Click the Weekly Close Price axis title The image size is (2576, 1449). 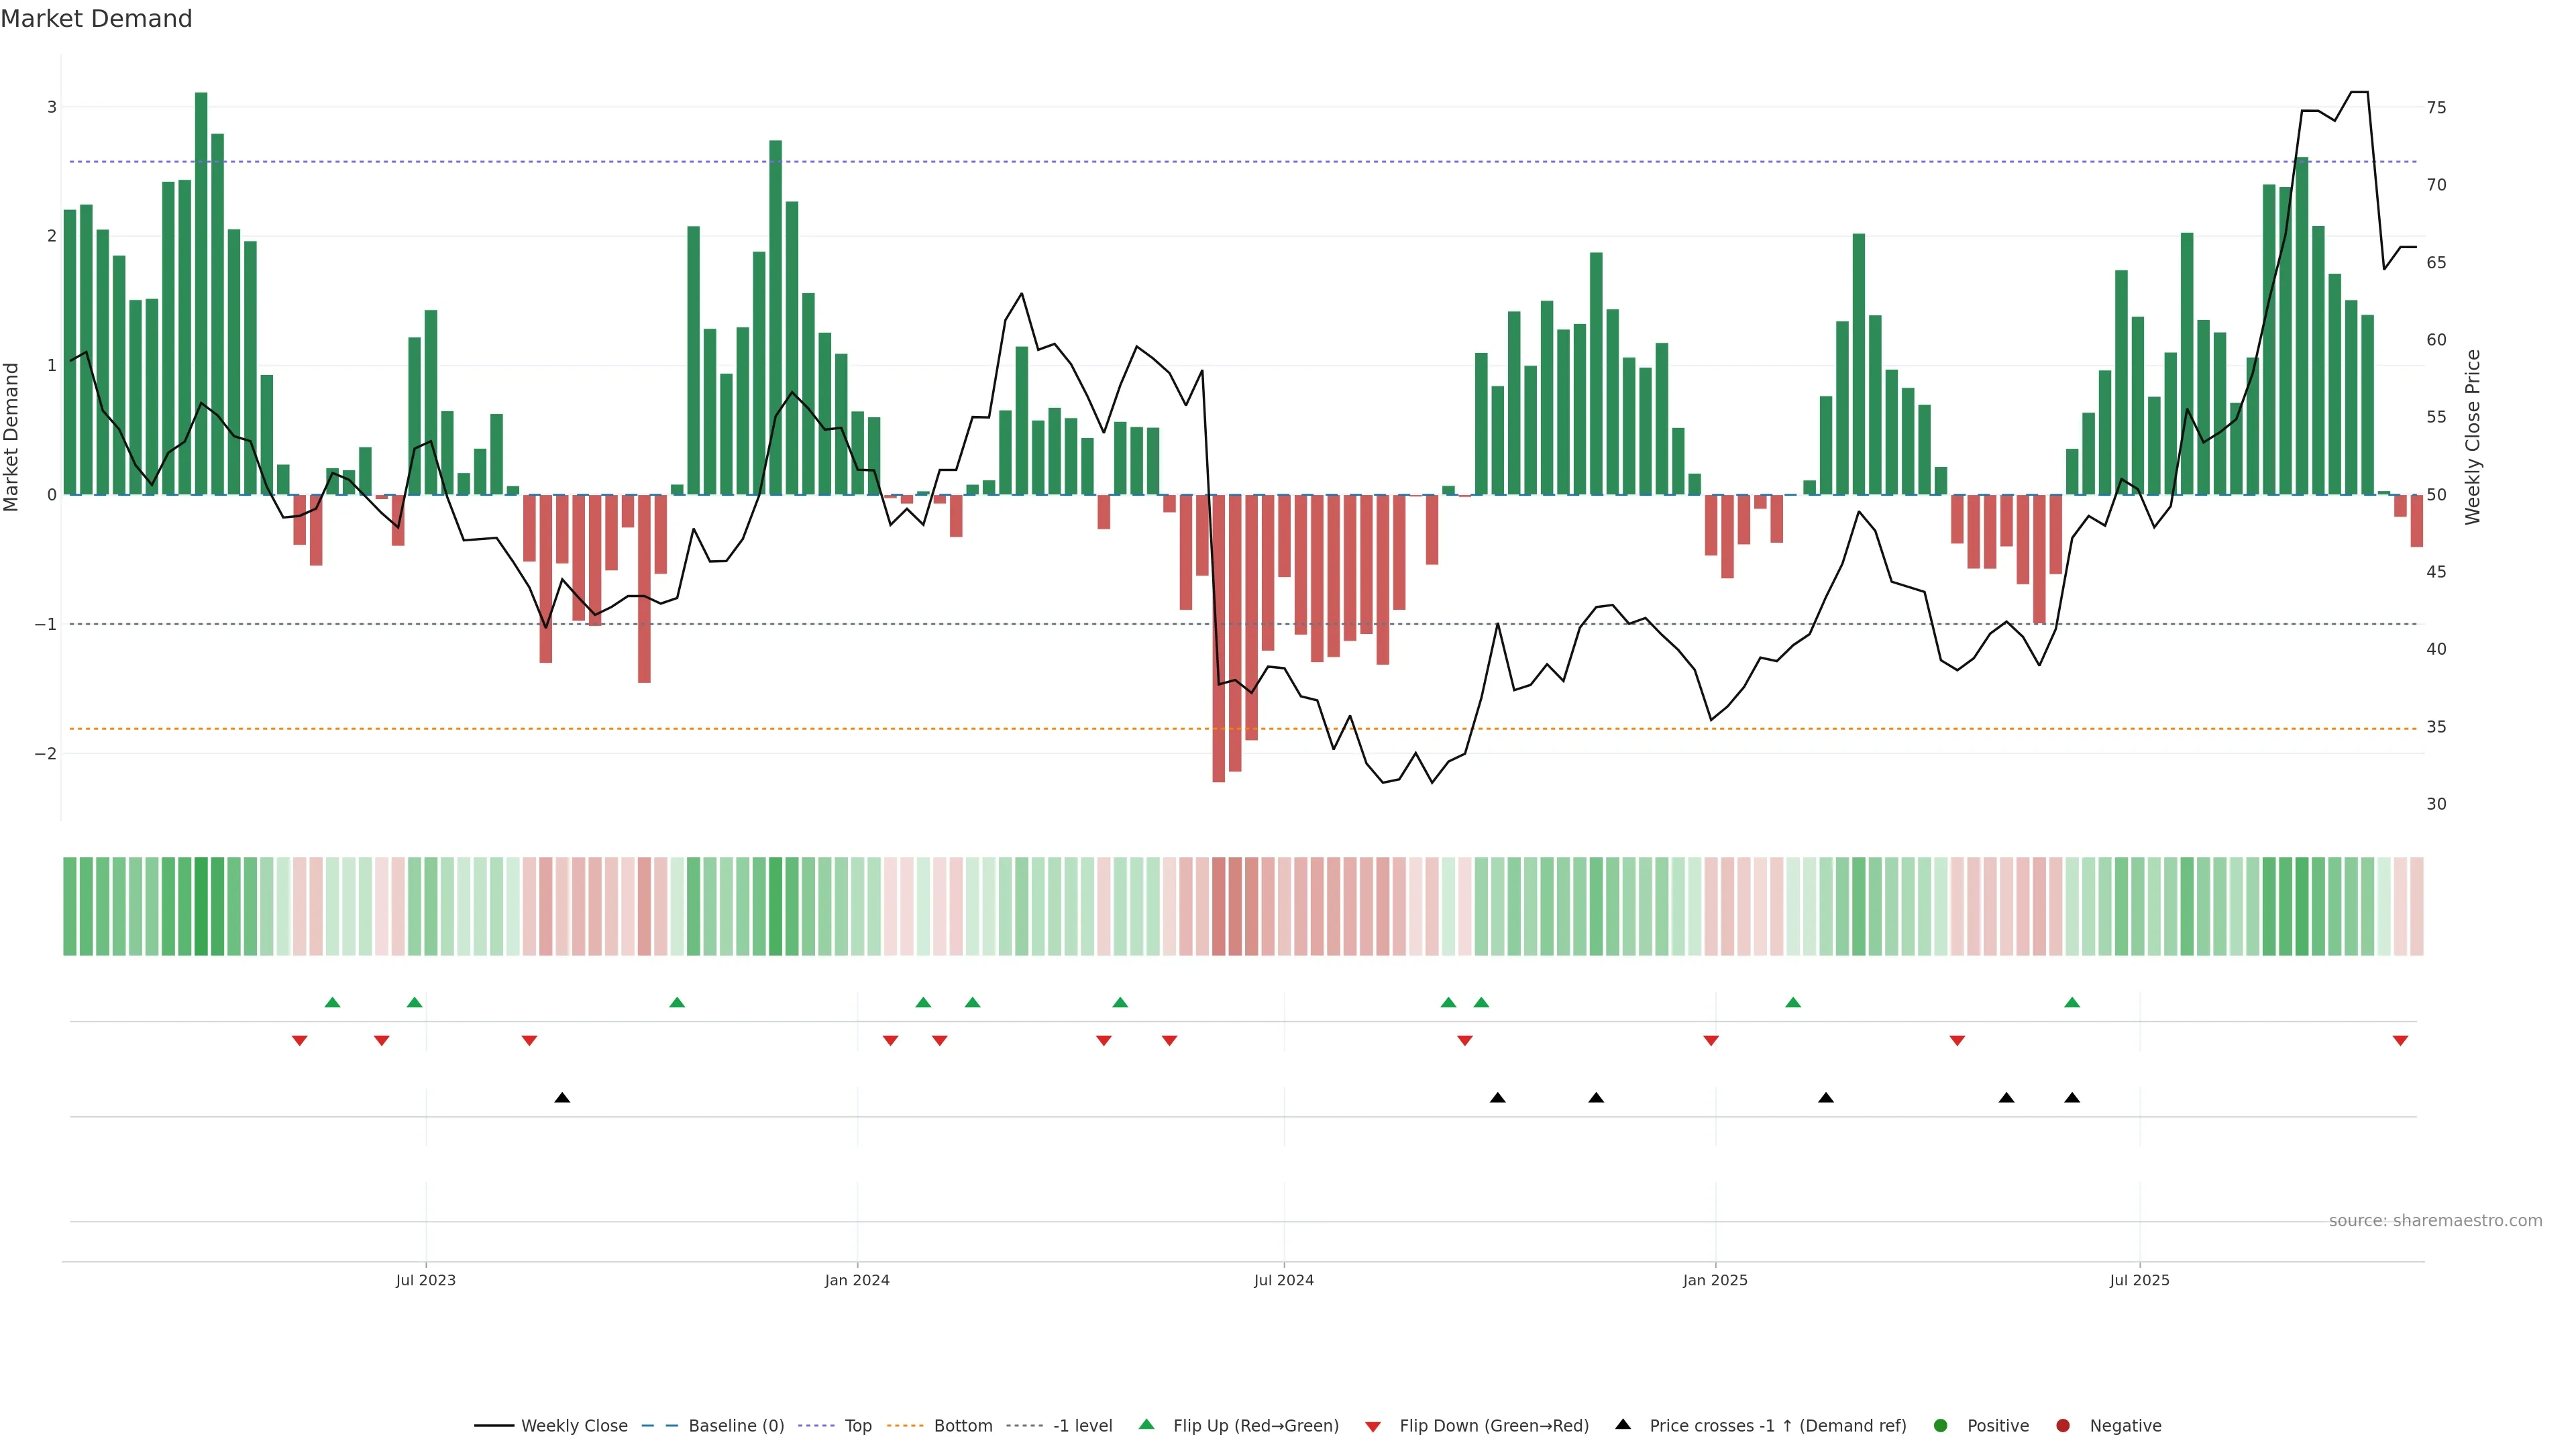point(2473,437)
